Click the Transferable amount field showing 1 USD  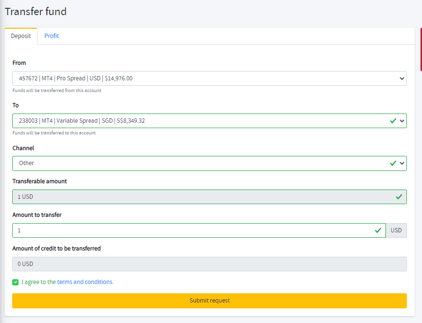point(210,197)
